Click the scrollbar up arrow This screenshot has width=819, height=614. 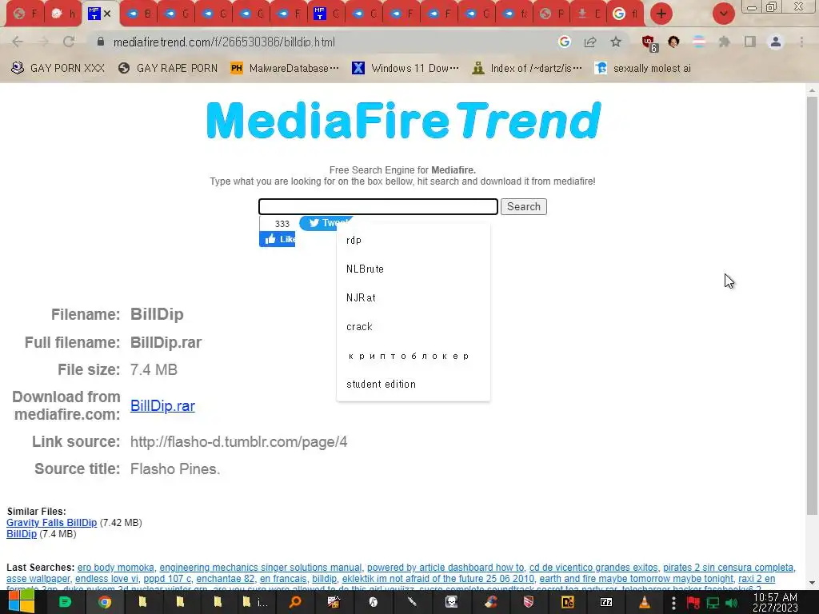812,90
